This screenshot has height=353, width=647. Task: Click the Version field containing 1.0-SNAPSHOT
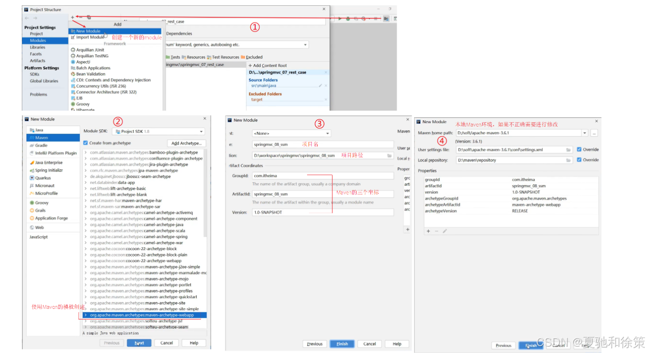[323, 212]
